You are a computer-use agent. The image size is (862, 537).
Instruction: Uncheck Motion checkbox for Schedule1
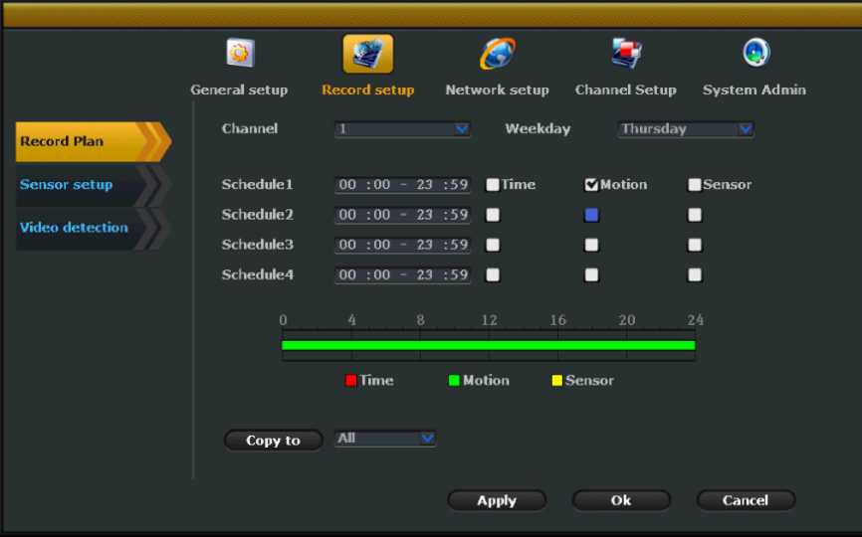[591, 185]
